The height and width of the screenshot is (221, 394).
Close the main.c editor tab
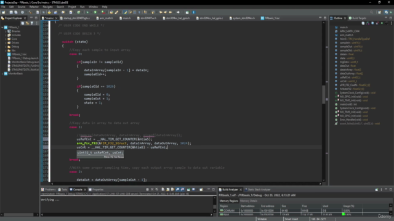(x=56, y=18)
